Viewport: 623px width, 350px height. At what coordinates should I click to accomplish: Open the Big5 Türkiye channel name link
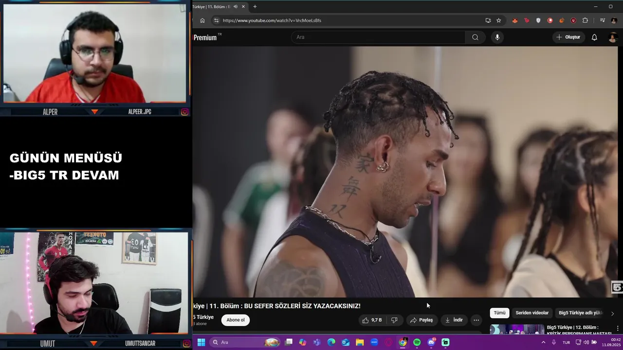pyautogui.click(x=203, y=317)
